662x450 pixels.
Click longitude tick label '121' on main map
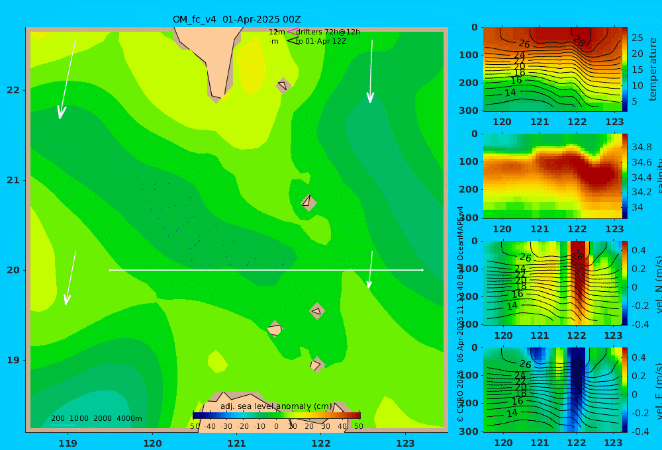(236, 443)
